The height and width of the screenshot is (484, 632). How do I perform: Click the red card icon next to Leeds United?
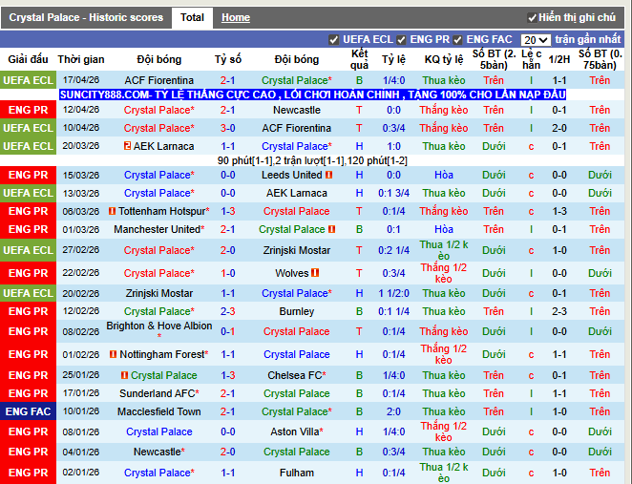[328, 176]
